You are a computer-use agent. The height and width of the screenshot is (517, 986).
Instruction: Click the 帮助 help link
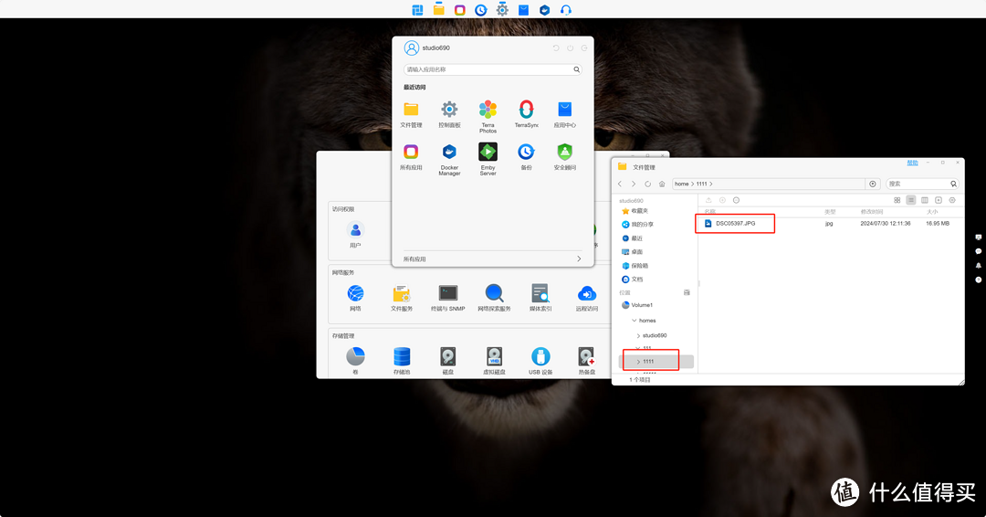912,163
